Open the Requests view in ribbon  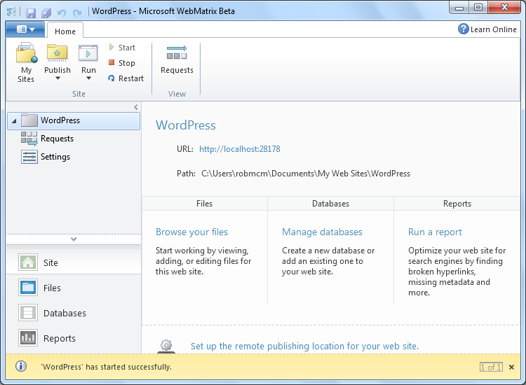click(177, 60)
